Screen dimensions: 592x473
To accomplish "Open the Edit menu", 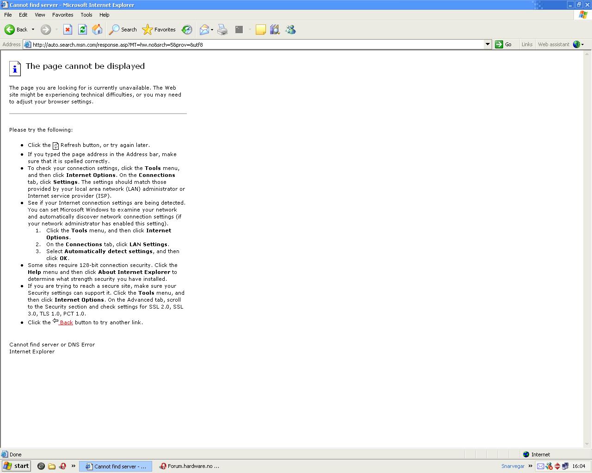I will tap(23, 15).
